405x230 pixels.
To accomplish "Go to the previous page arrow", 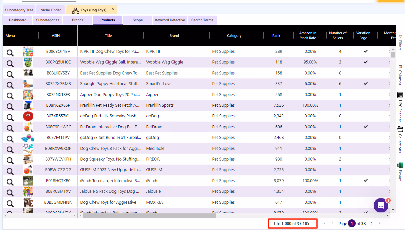I will click(x=332, y=224).
